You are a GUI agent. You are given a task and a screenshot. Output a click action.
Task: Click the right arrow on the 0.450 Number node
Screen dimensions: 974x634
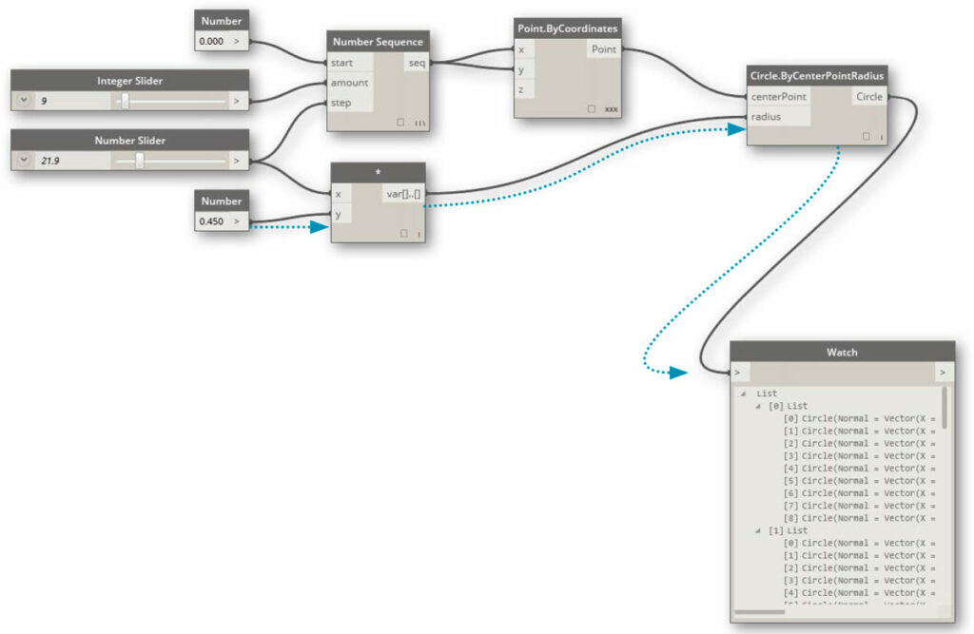click(239, 221)
